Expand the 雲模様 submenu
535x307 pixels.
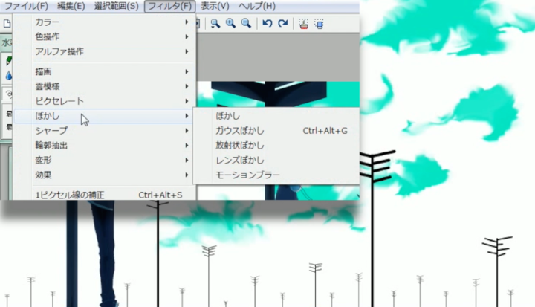104,86
